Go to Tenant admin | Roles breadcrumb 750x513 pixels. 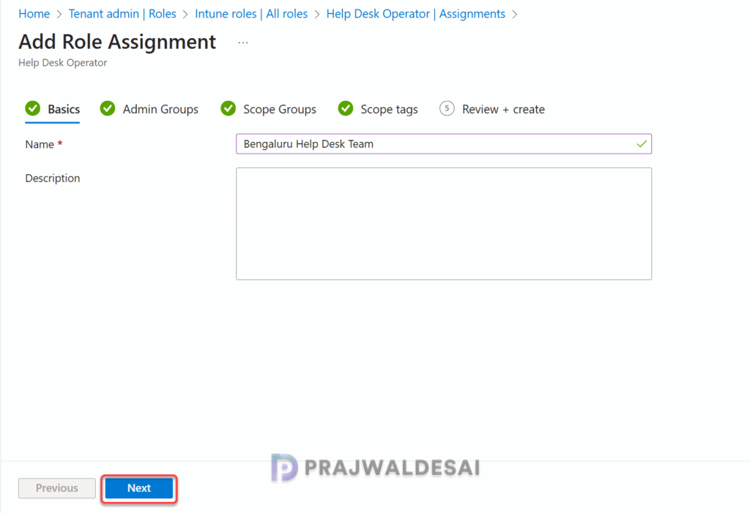pyautogui.click(x=122, y=14)
